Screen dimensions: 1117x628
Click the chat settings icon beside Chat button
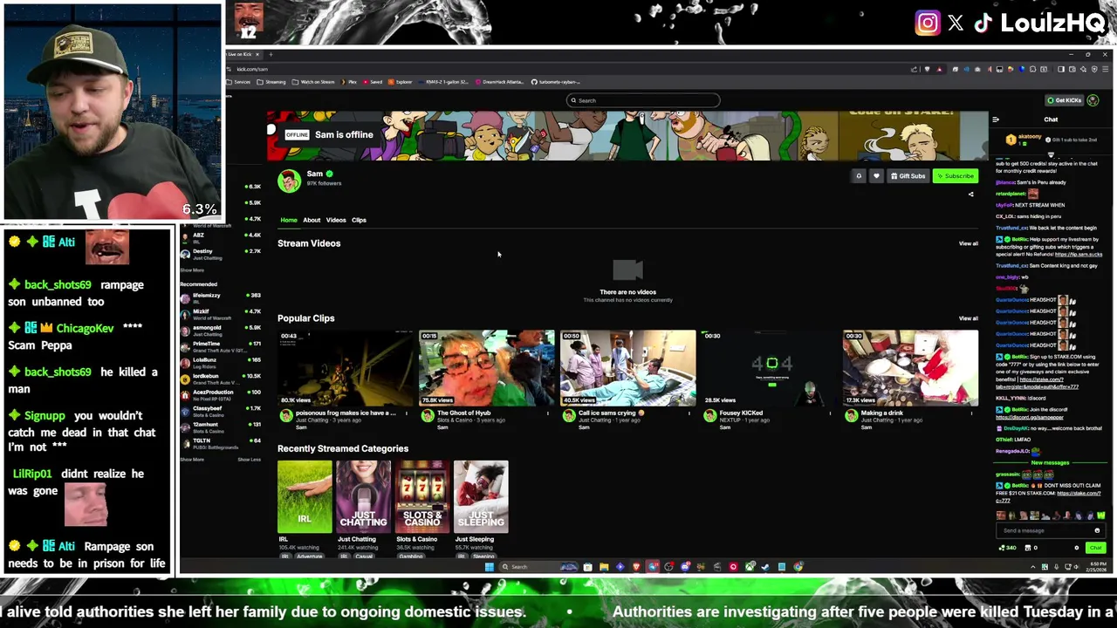1076,548
